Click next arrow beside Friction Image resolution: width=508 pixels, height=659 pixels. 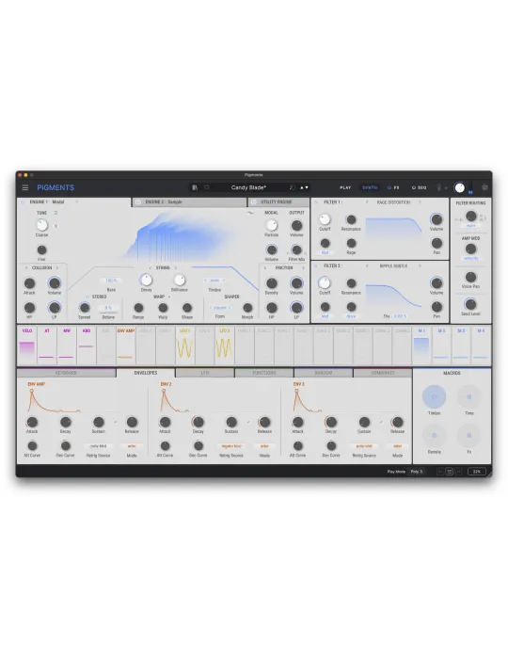303,267
